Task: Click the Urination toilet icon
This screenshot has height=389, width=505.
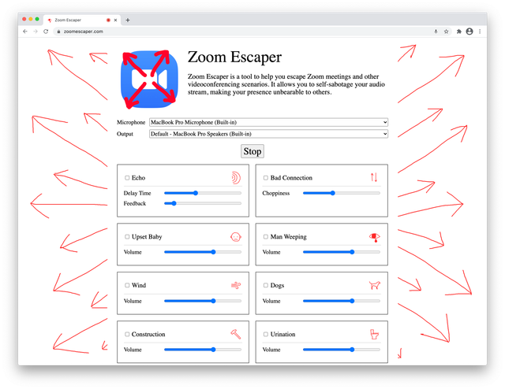Action: coord(374,335)
